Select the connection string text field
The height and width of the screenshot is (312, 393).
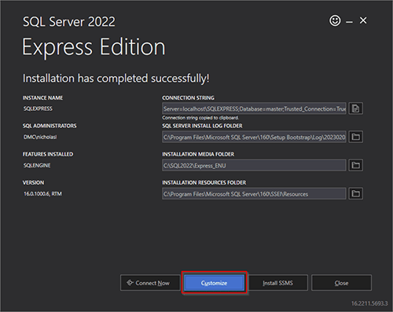tap(254, 108)
